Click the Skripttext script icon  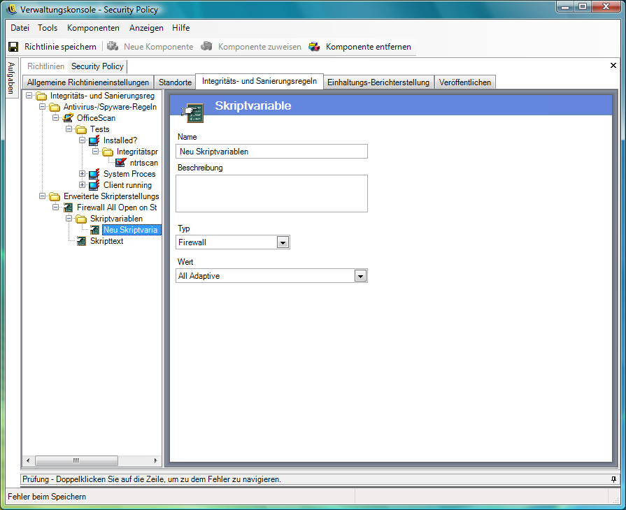tap(81, 241)
